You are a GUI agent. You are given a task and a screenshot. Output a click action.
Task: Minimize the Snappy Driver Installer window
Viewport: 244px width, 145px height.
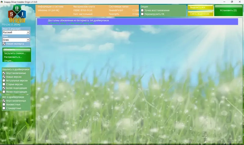tap(224, 2)
